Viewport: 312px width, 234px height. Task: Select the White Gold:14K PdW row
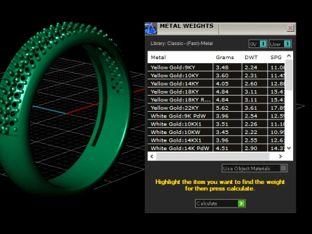coord(216,148)
